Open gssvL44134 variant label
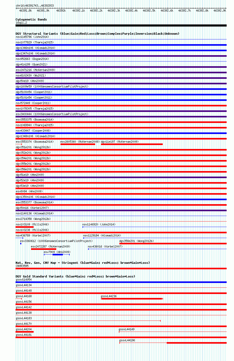This screenshot has height=361, width=234. pos(24,285)
